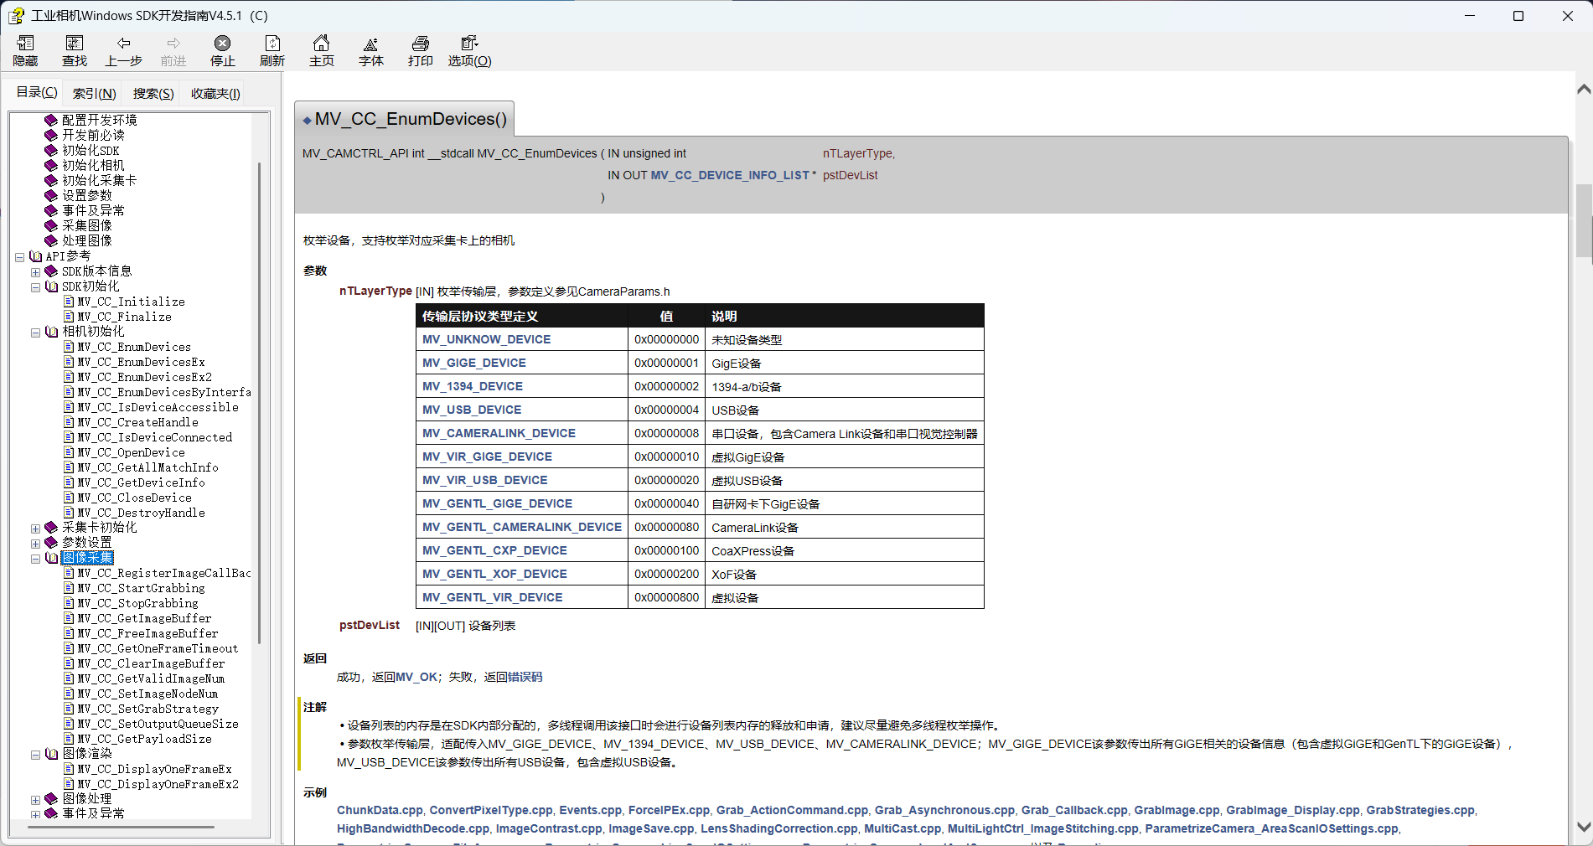Click the 停止 (Stop) toolbar icon
The width and height of the screenshot is (1593, 846).
pos(222,43)
